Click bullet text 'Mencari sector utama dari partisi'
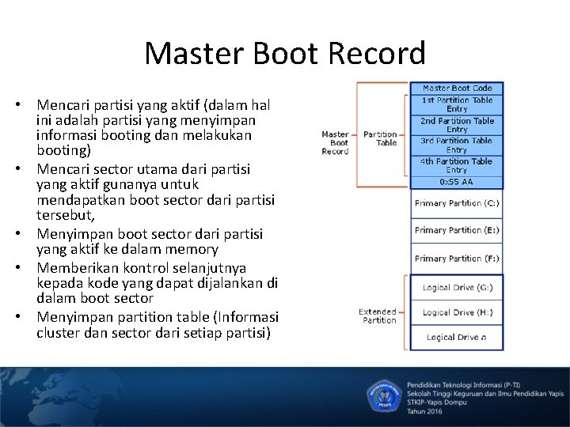The image size is (570, 427). pos(143,169)
